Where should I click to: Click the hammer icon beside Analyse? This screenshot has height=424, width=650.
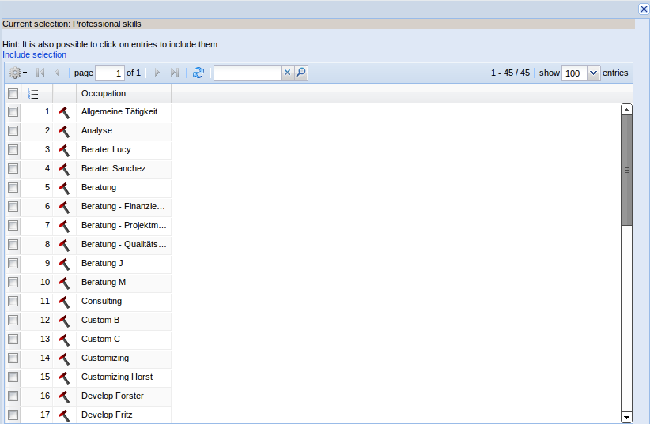[x=64, y=131]
